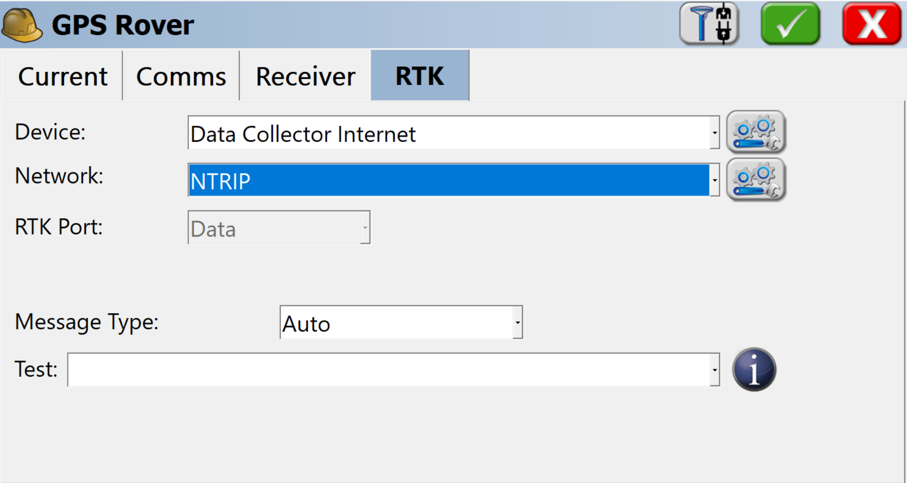Open Network NTRIP configuration gear icon
The height and width of the screenshot is (483, 907).
(756, 180)
